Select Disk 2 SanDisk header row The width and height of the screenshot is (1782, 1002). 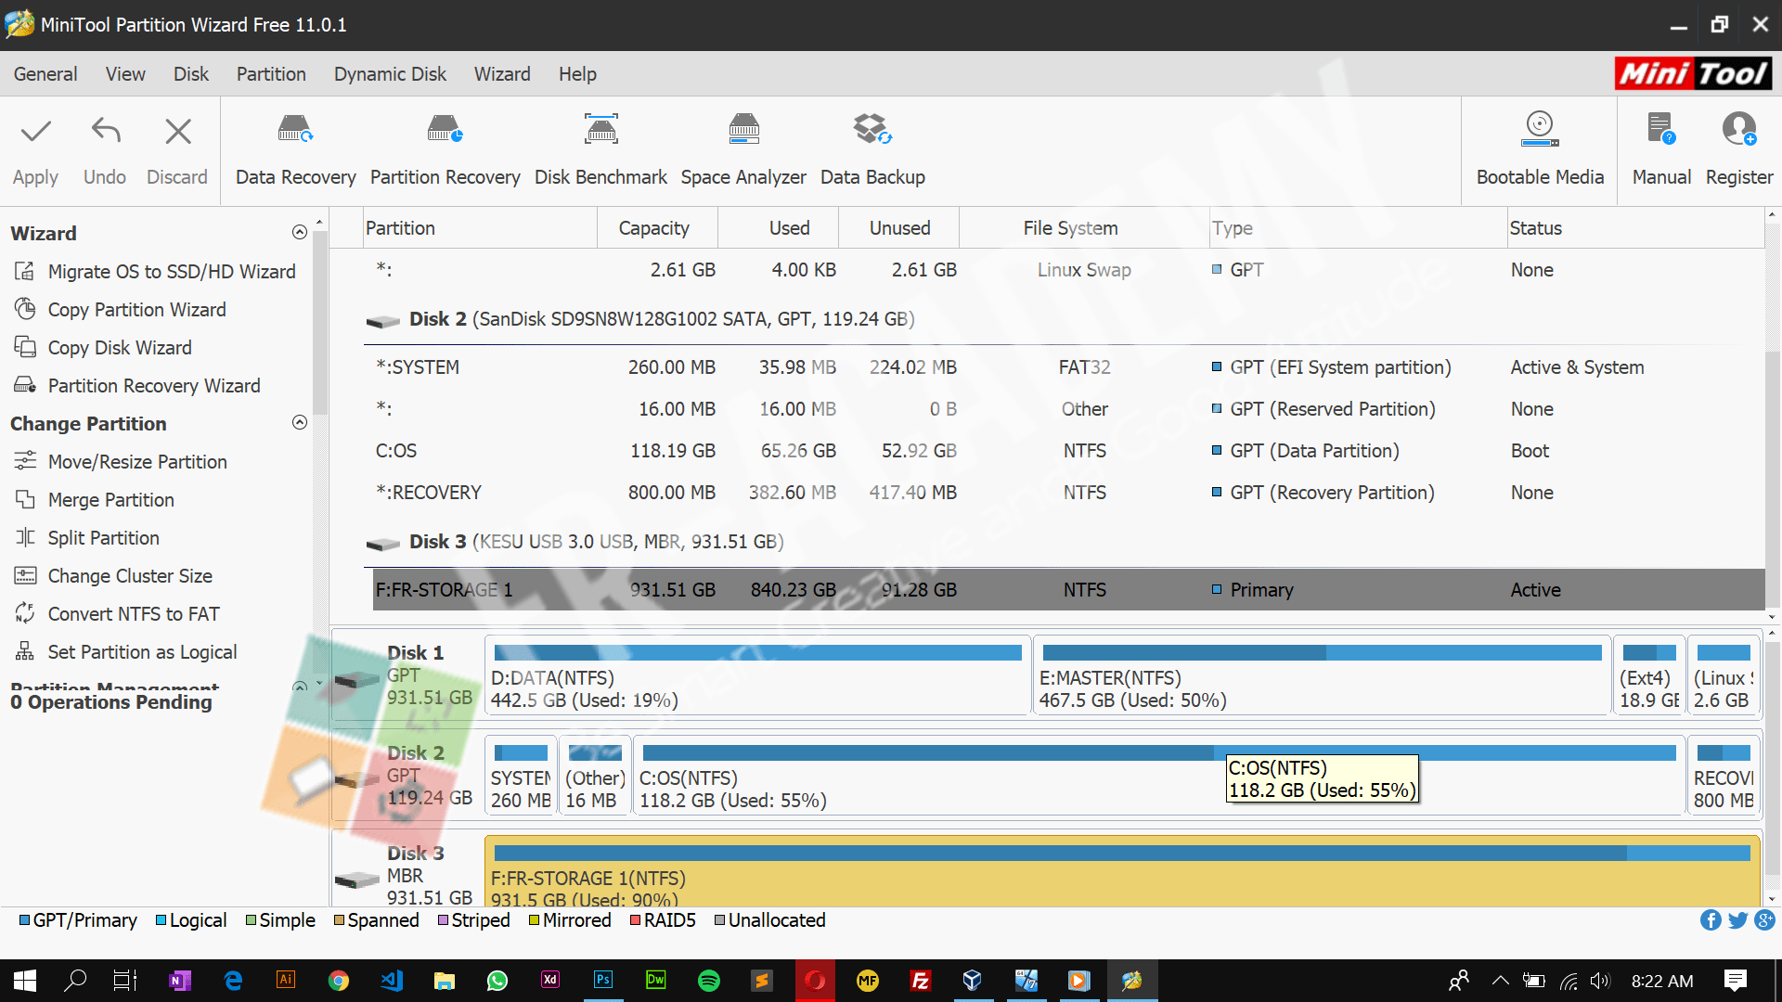pos(1064,319)
